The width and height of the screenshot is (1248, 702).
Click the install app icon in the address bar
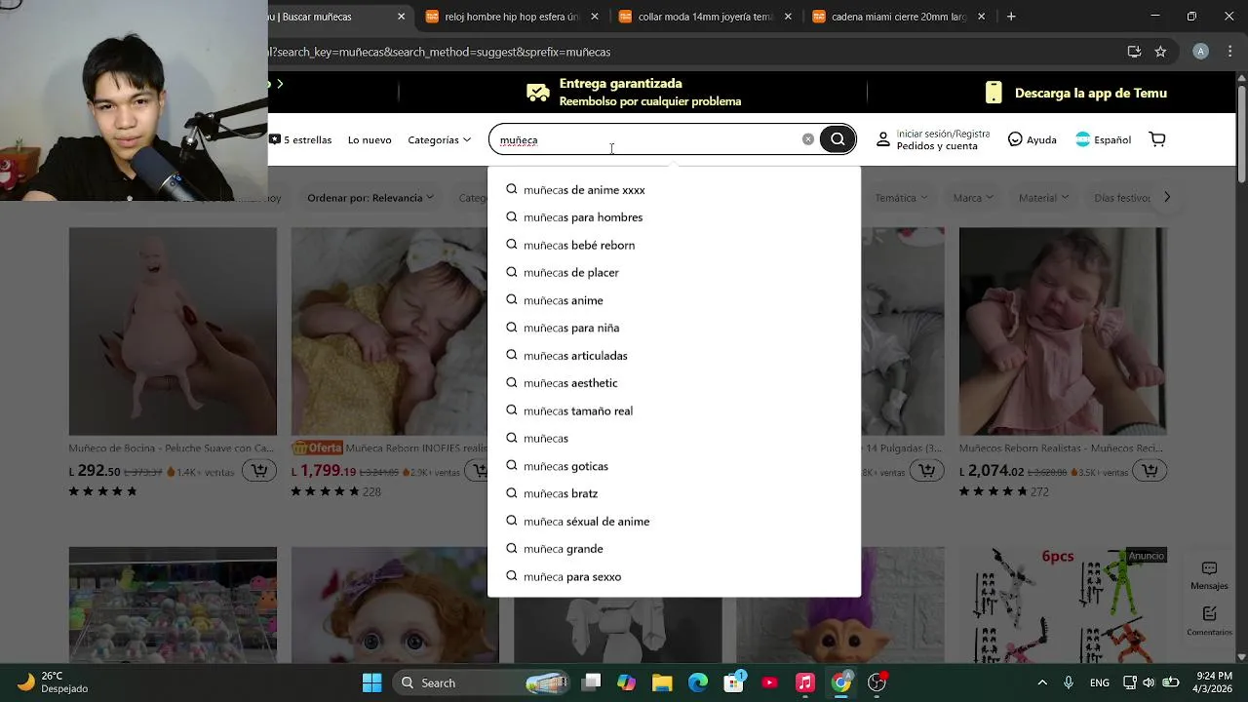(x=1134, y=52)
